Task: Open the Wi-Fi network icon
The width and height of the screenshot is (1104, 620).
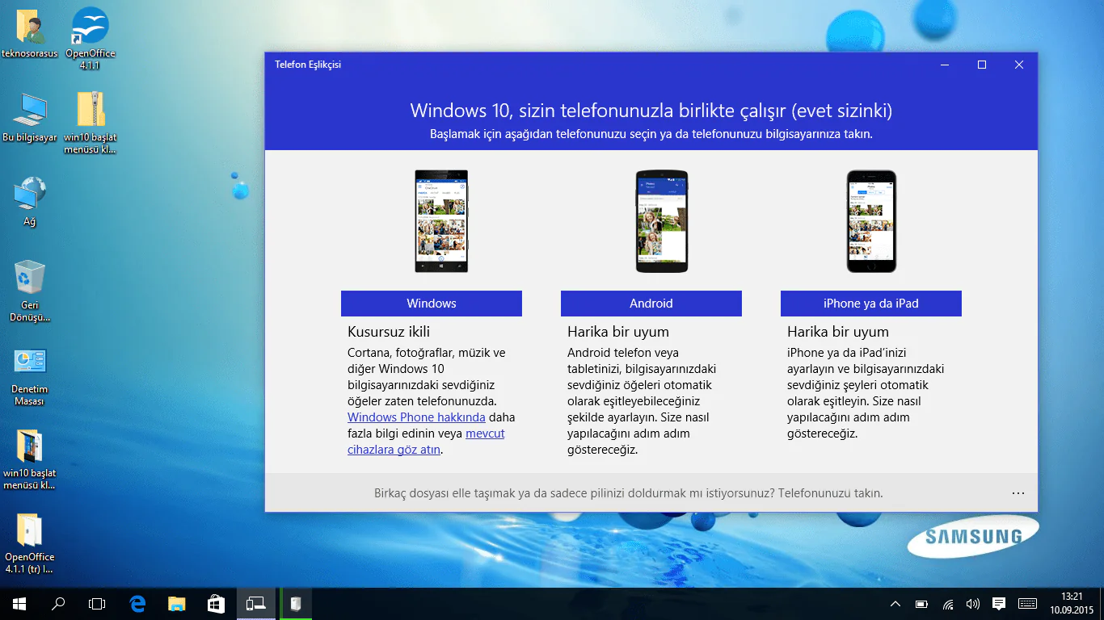Action: (x=947, y=603)
